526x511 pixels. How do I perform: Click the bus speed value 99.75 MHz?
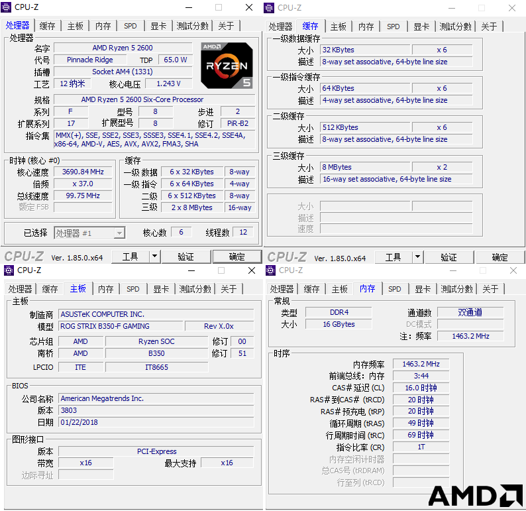tap(83, 196)
